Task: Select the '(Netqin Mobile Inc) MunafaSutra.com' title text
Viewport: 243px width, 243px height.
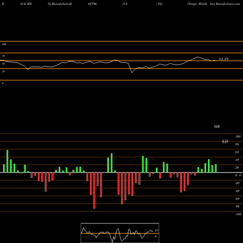Action: click(213, 4)
